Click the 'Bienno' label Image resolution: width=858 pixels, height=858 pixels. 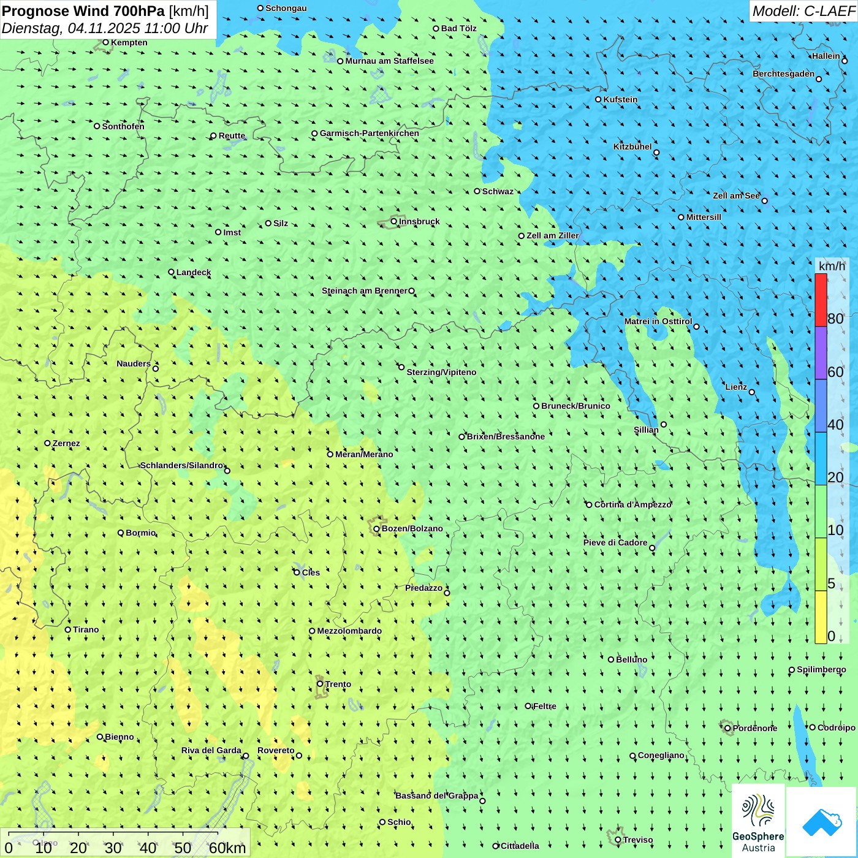[x=120, y=737]
